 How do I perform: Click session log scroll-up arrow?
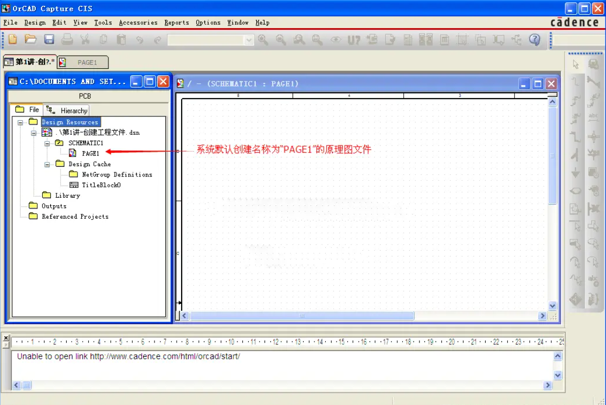click(x=557, y=356)
